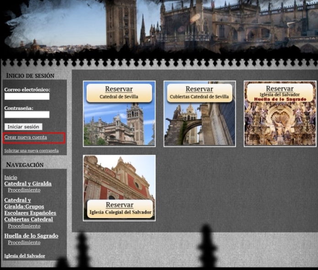The image size is (318, 270).
Task: Open Procedimiento under Cubiertas Catedral
Action: pos(24,226)
